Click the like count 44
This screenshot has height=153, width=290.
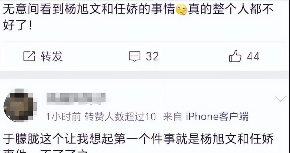coord(253,56)
